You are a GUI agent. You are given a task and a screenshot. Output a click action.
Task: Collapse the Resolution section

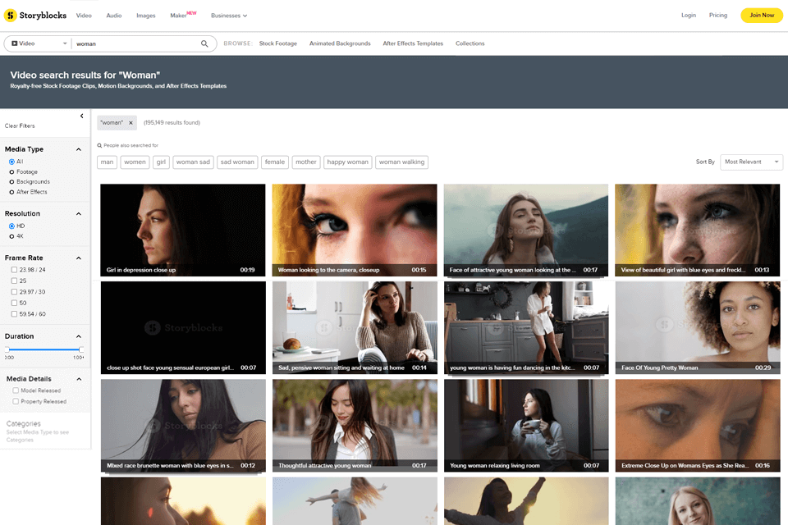click(79, 213)
